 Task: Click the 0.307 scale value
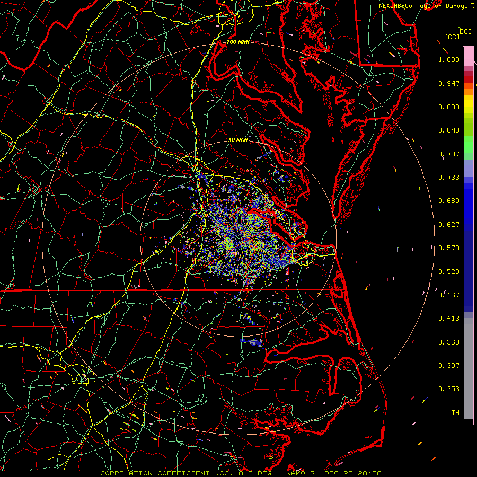tap(449, 366)
